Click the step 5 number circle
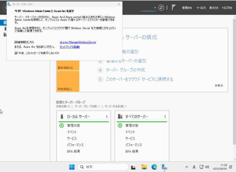236x172 pixels. [x=100, y=79]
